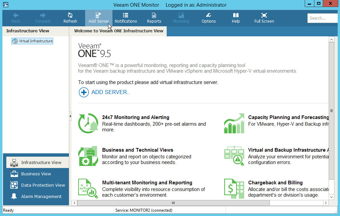Click the Data Protection View icon

pos(14,185)
